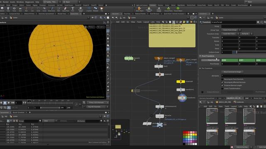Click the yellow sticky note
Screen dimensions: 266x149
point(172,36)
